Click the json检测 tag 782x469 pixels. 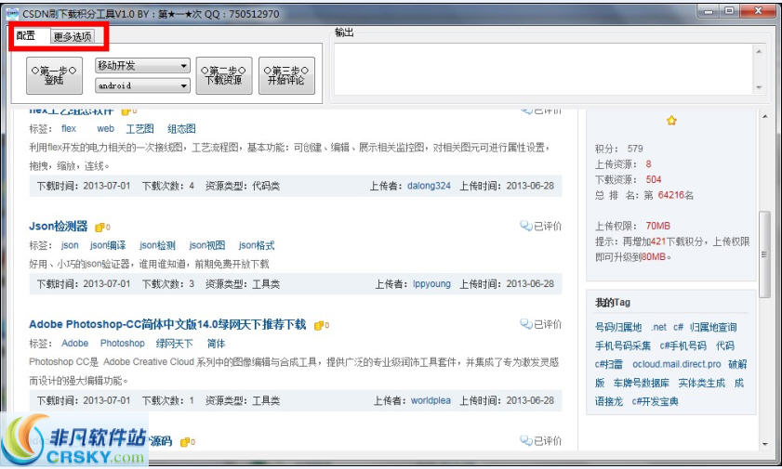157,245
